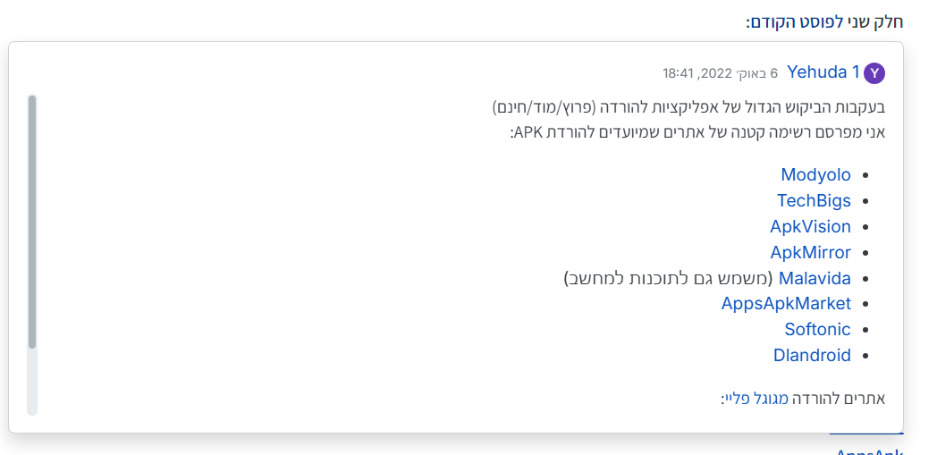Click the quoted post's scrollbar thumb
Viewport: 937px width, 455px height.
pos(32,221)
